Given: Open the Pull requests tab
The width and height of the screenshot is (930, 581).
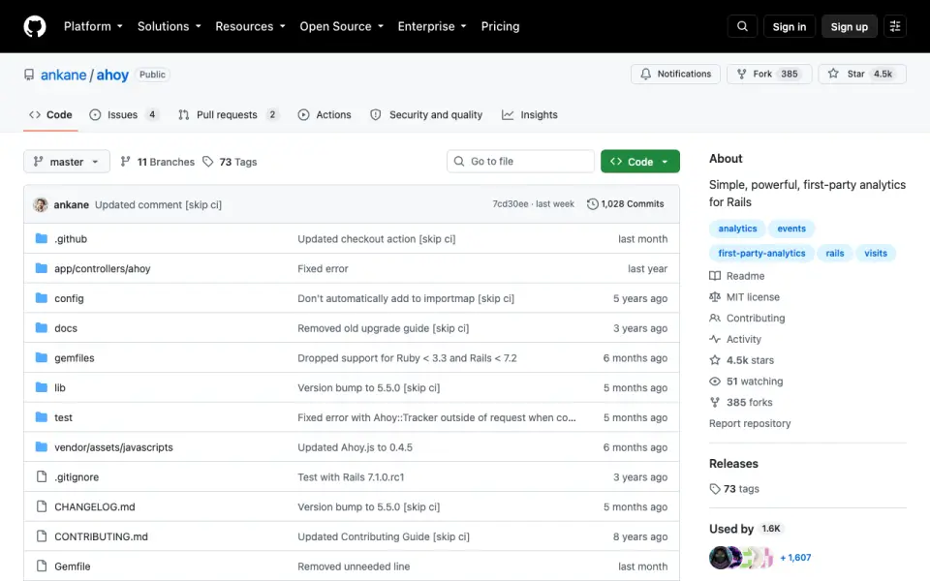Looking at the screenshot, I should (x=229, y=115).
